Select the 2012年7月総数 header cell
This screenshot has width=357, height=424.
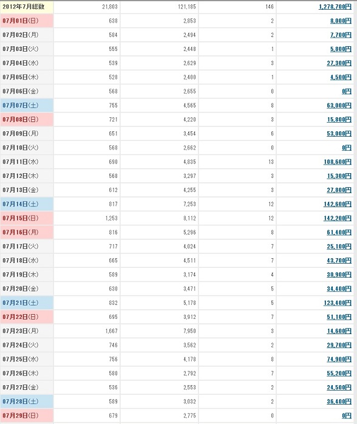click(x=27, y=7)
